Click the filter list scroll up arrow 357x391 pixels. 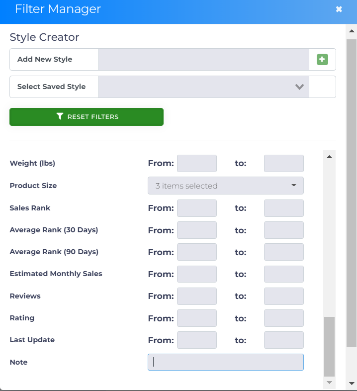tap(329, 157)
